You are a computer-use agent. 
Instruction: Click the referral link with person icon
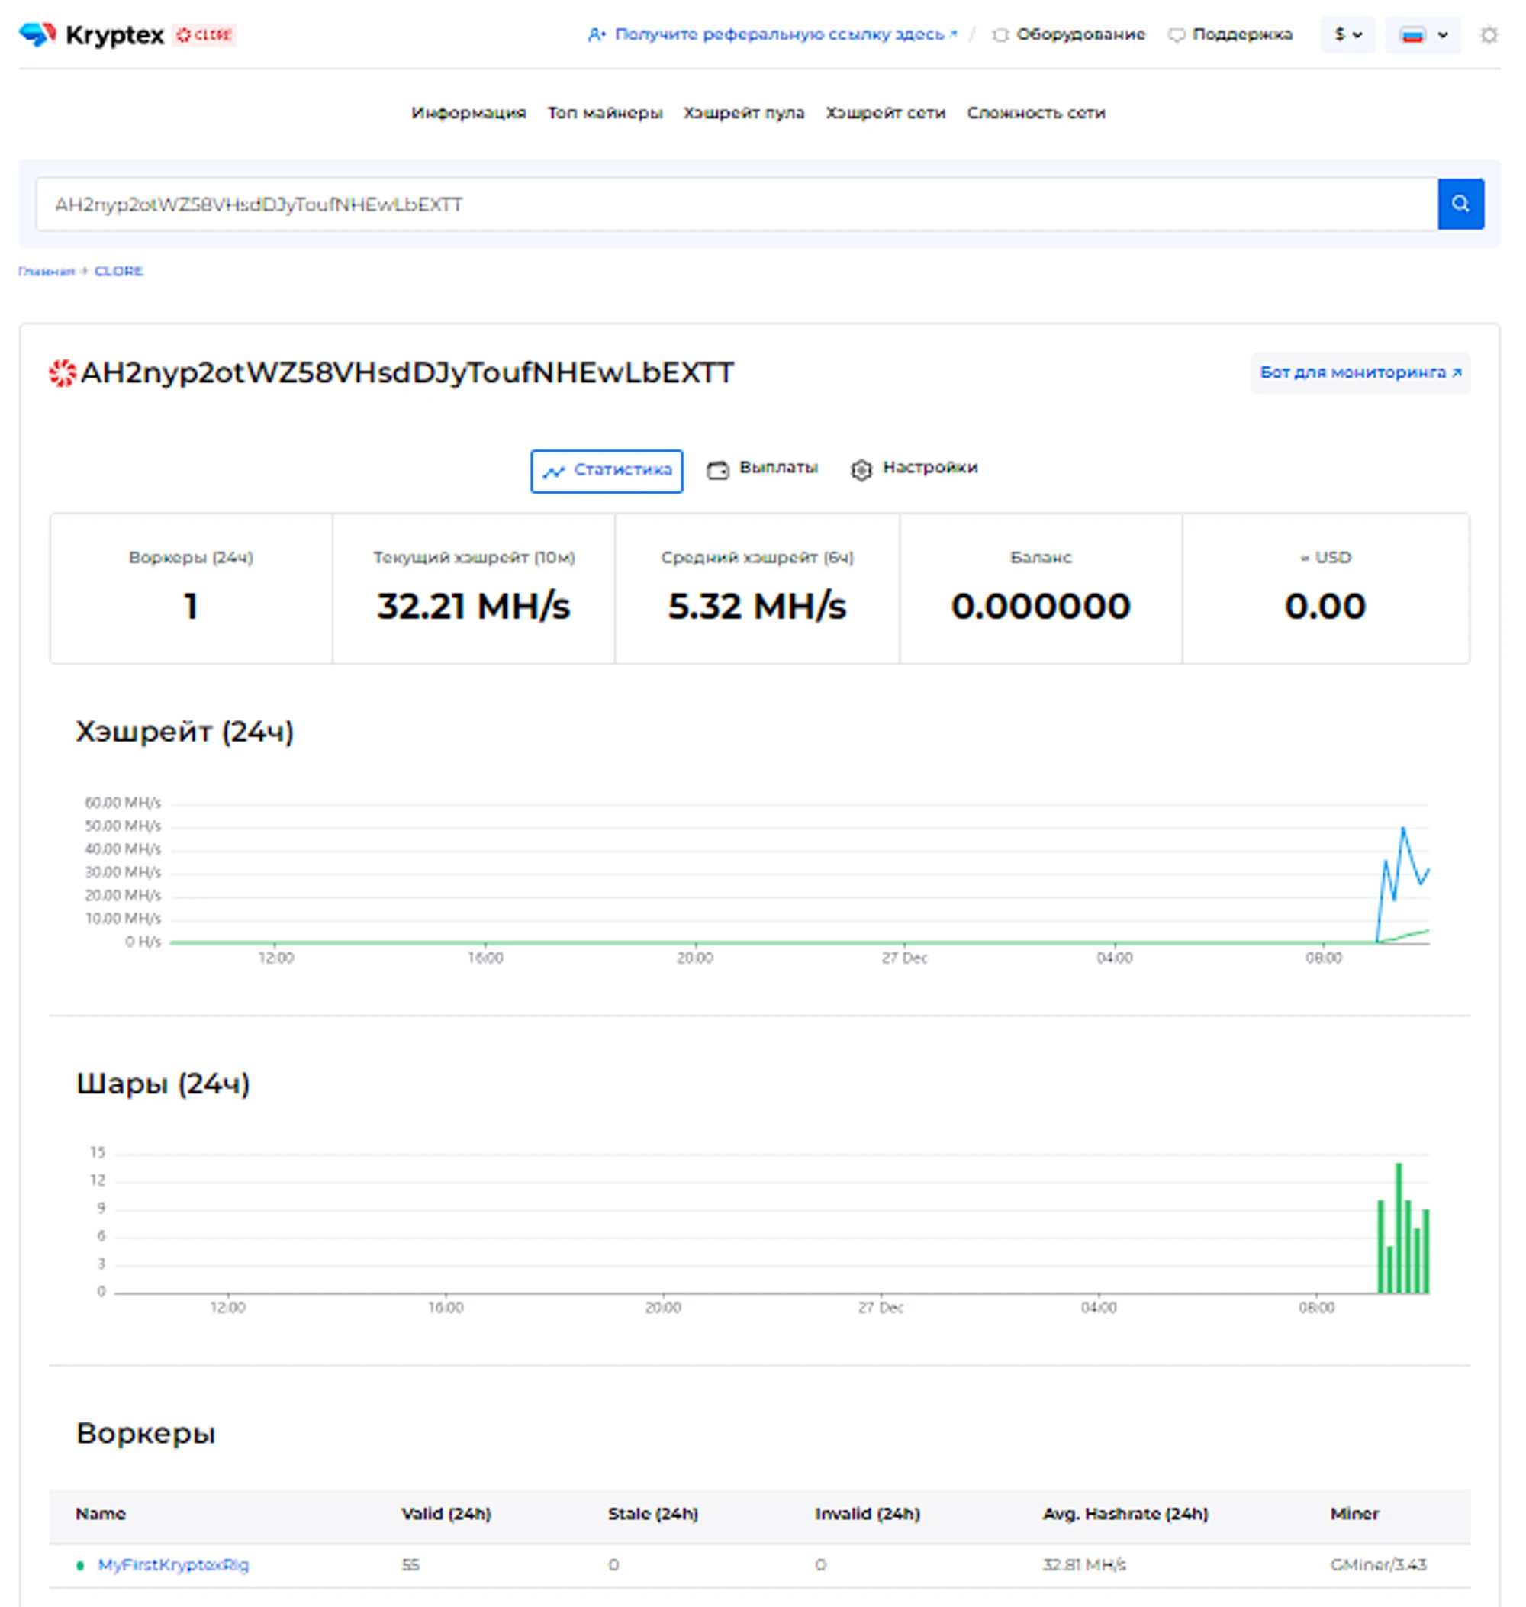click(771, 34)
